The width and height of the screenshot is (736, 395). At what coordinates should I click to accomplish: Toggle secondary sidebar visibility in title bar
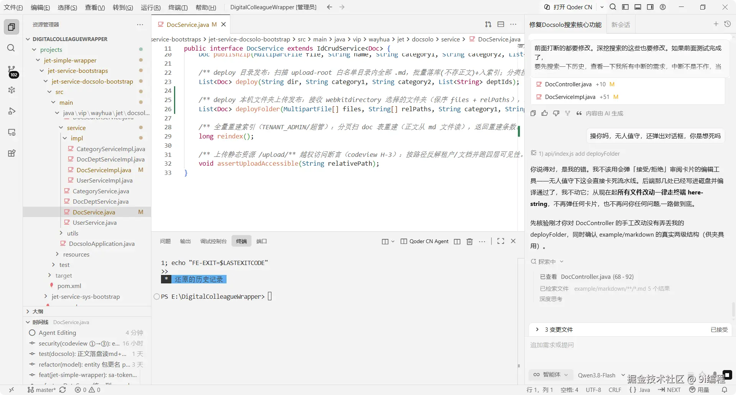(650, 7)
